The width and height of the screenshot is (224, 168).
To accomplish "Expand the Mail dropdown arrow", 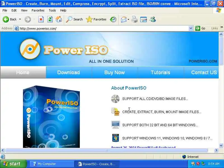I will click(x=128, y=19).
